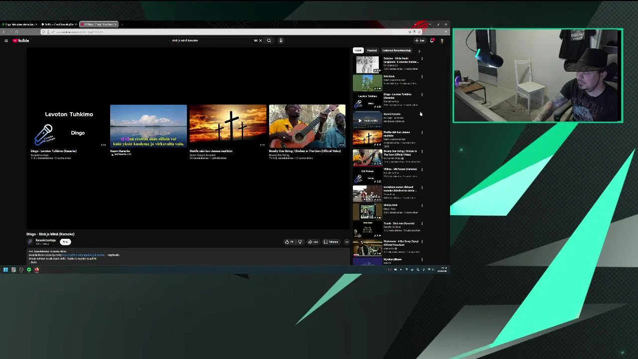Open sidebar Suomi Karaoke video title
The image size is (638, 359).
(x=392, y=114)
